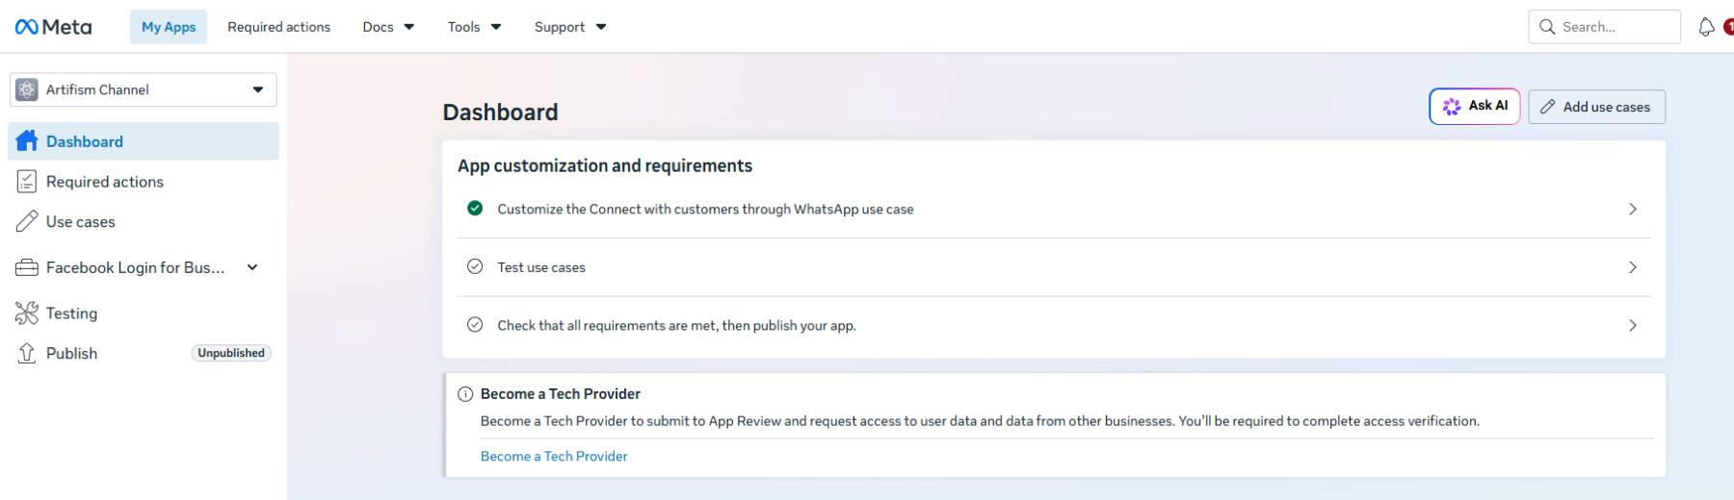Follow the Become a Tech Provider link
This screenshot has width=1734, height=500.
(554, 456)
